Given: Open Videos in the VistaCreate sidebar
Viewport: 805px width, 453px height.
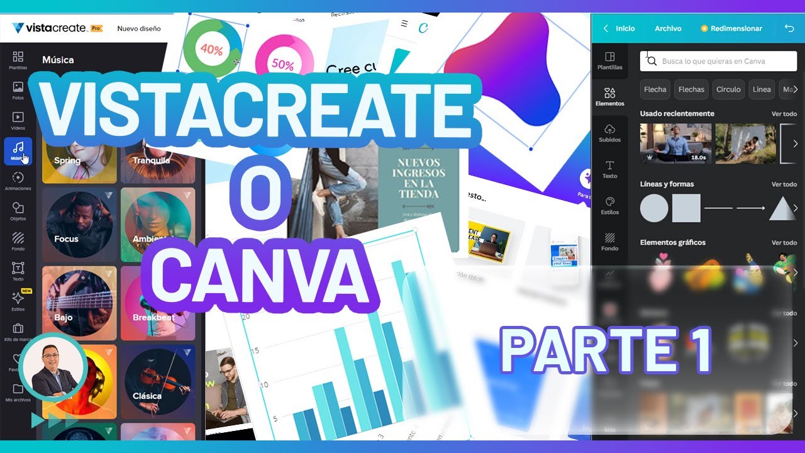Looking at the screenshot, I should pos(18,120).
